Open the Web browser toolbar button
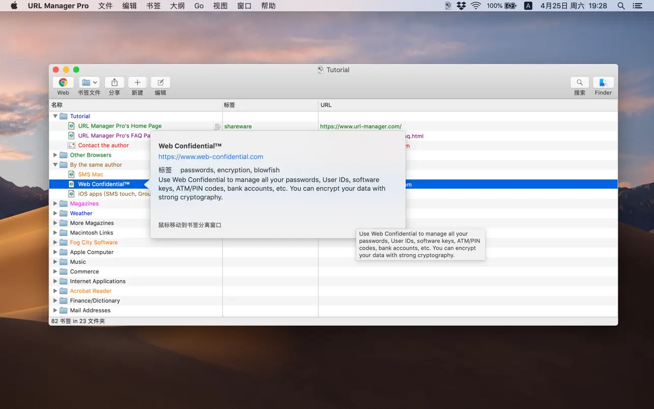654x409 pixels. tap(63, 82)
